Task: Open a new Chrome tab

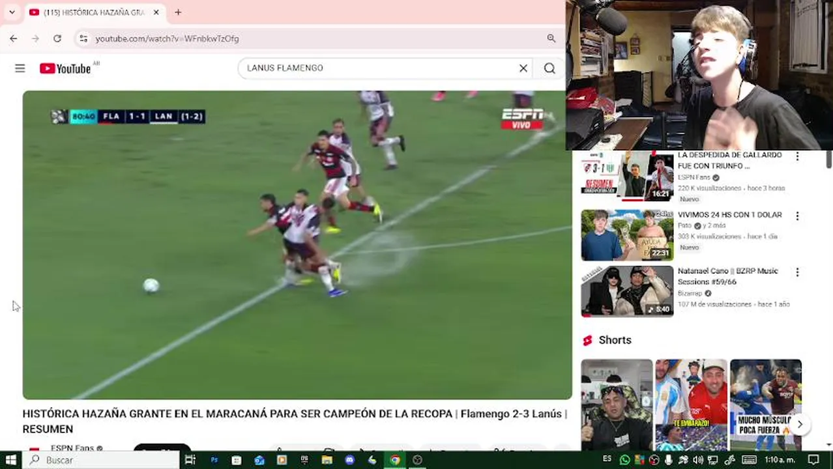Action: [178, 12]
